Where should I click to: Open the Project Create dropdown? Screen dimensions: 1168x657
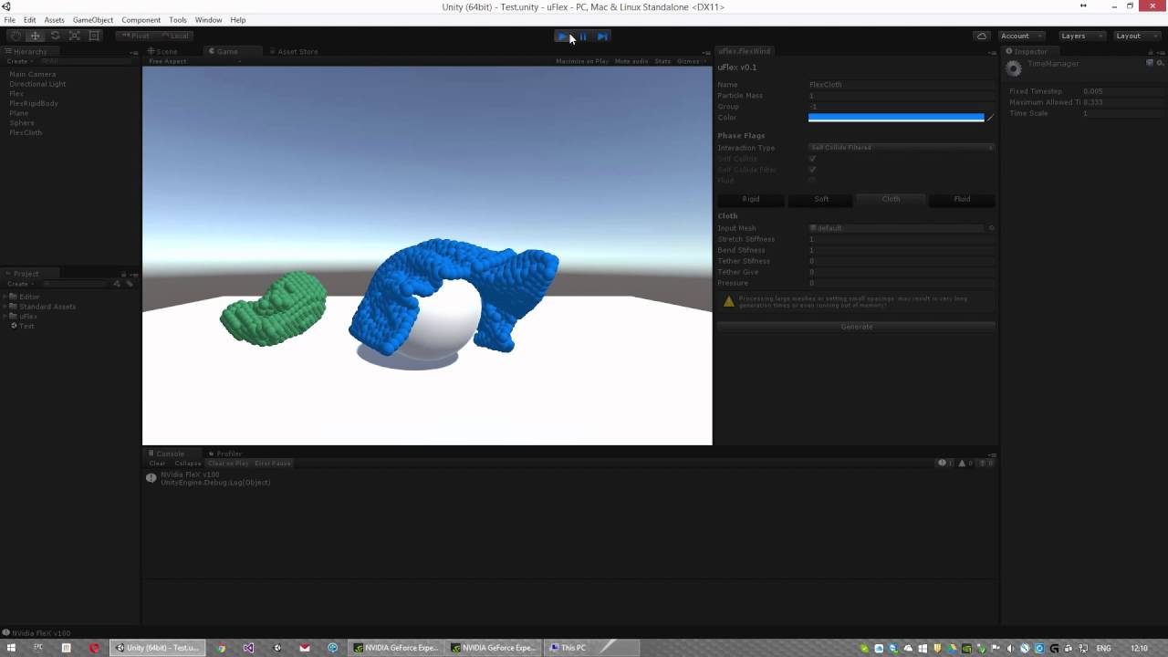(x=19, y=284)
